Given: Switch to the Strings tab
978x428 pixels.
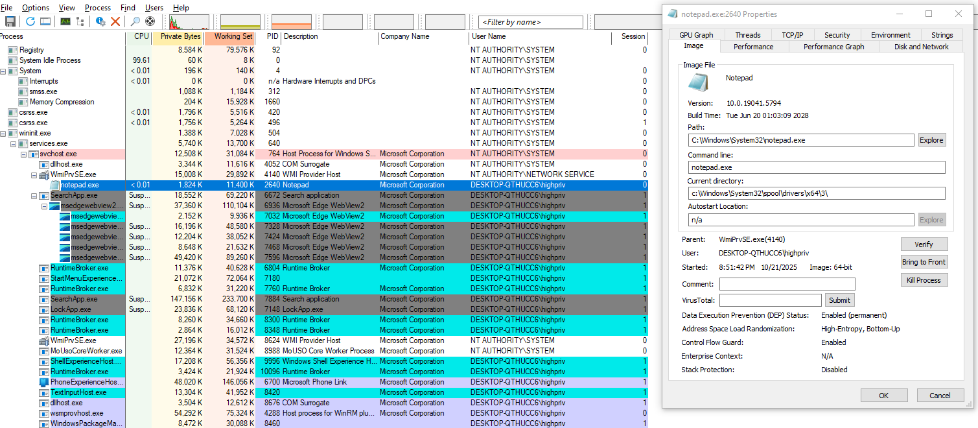Looking at the screenshot, I should [942, 35].
